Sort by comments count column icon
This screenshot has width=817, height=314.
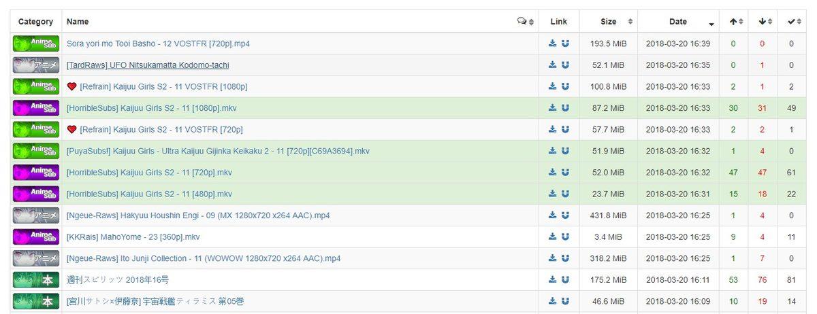coord(522,22)
